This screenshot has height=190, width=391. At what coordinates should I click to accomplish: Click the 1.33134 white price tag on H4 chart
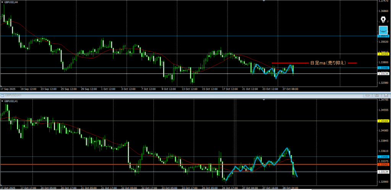[383, 74]
